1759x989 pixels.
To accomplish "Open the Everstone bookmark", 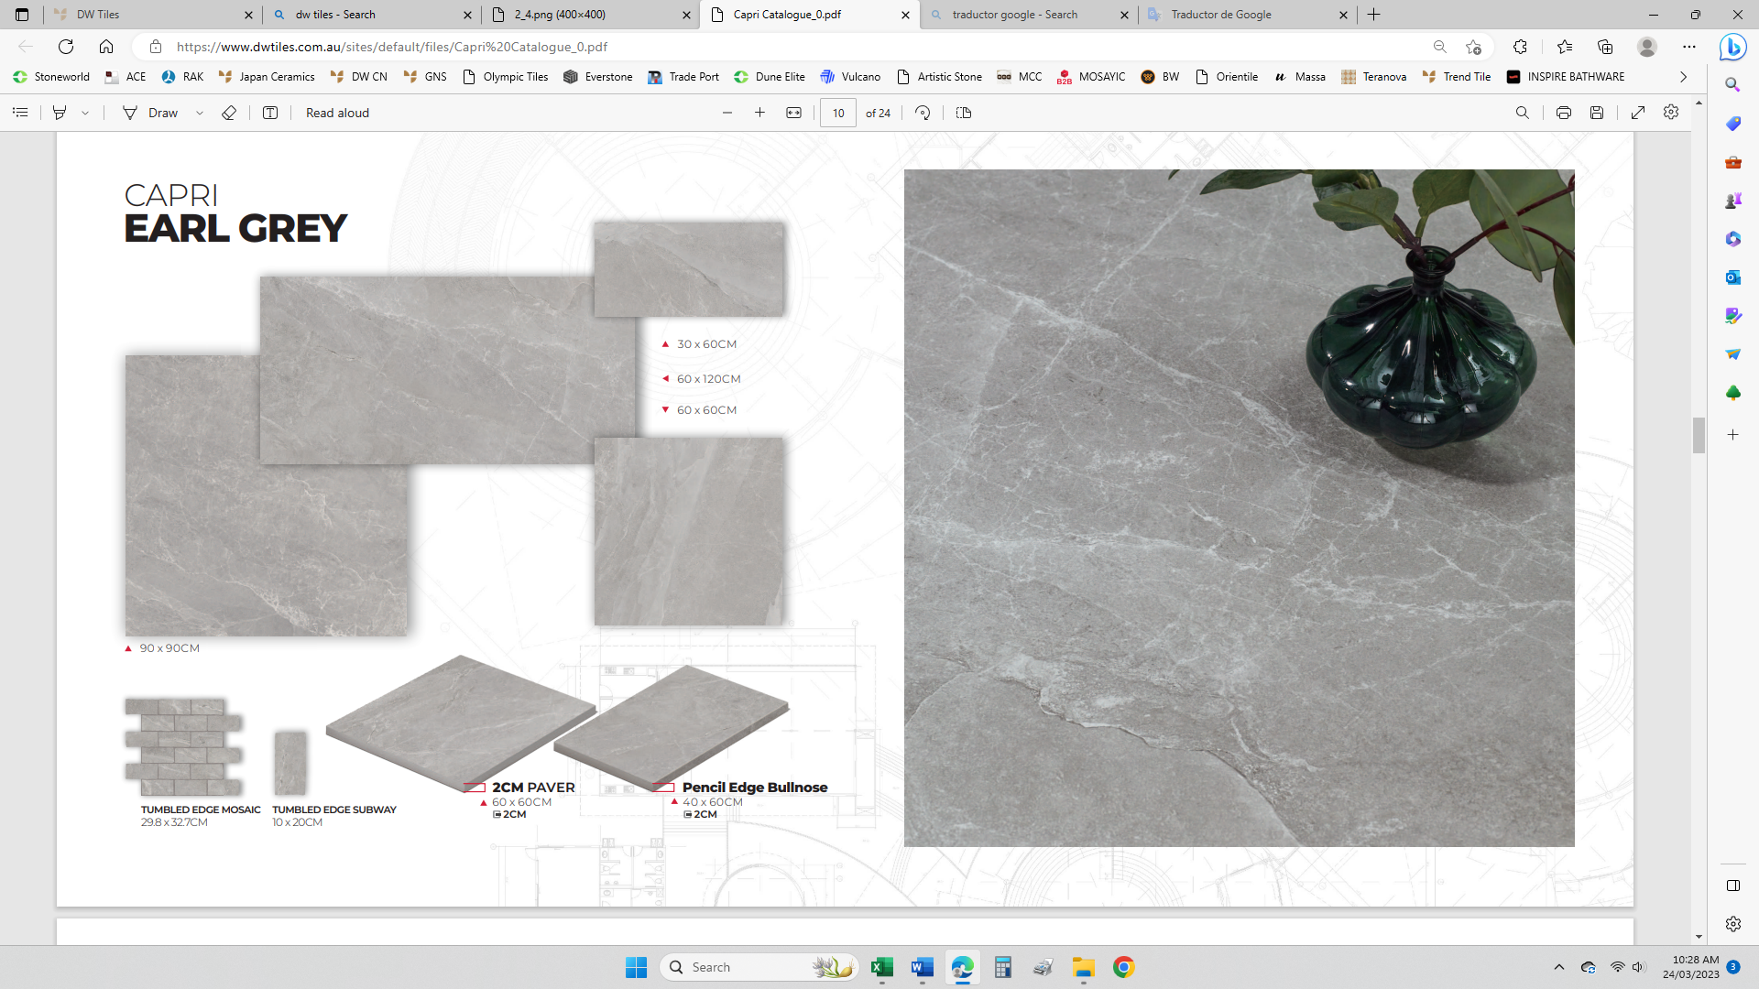I will pos(598,77).
